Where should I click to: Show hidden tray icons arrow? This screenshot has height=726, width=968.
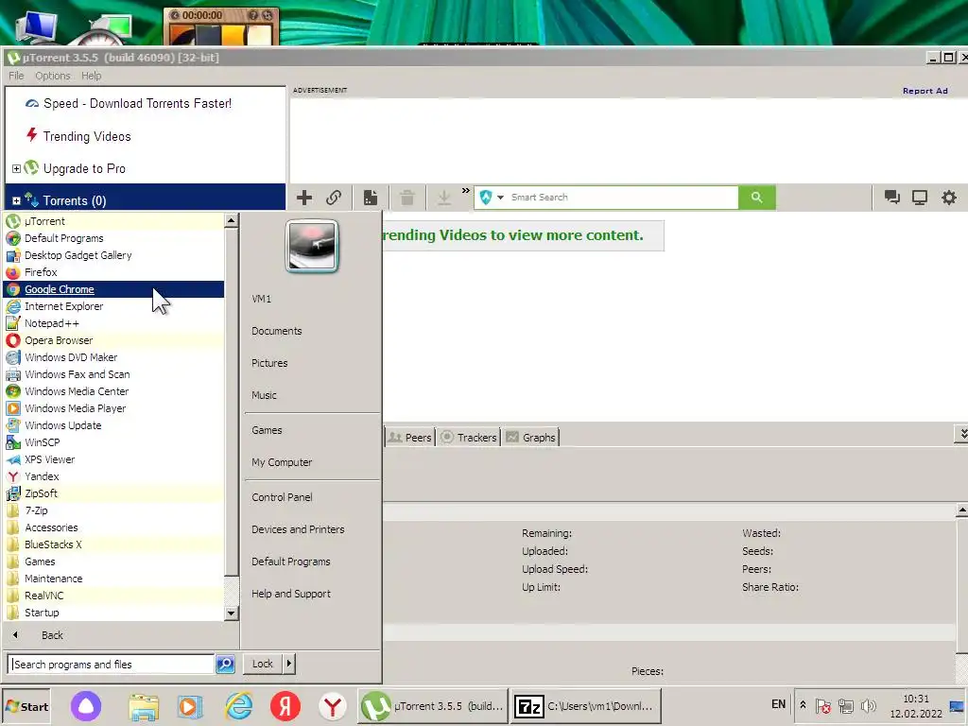pos(803,705)
